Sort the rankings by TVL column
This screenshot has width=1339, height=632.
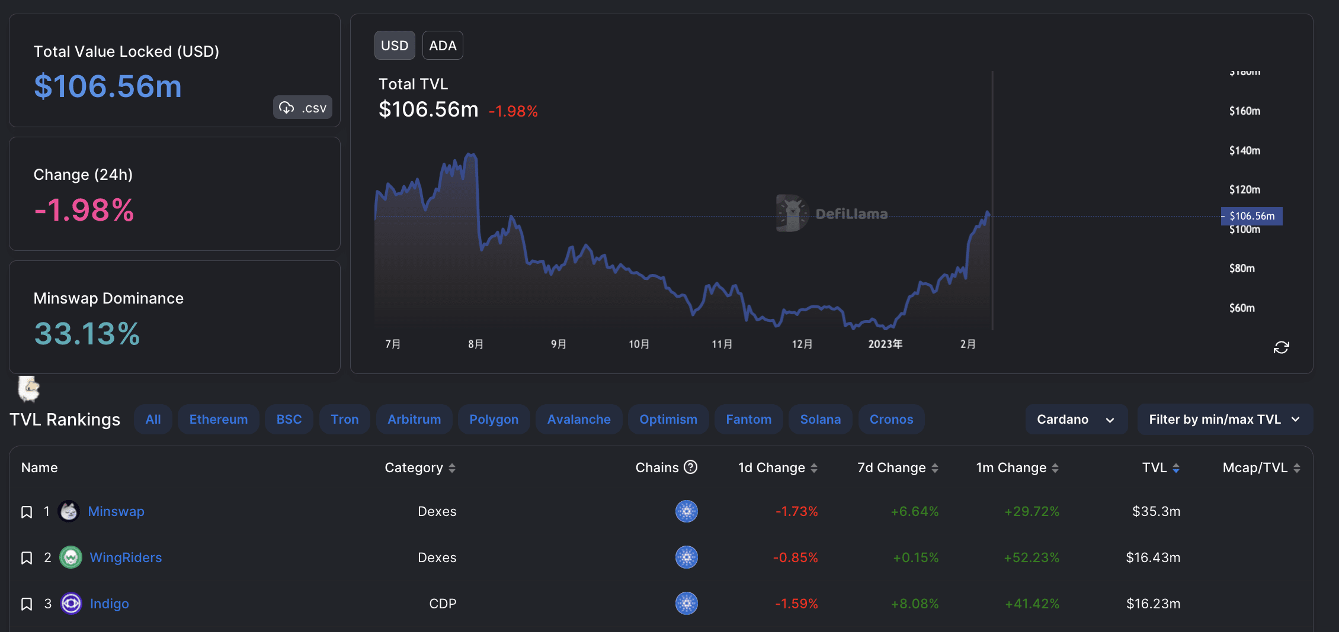pos(1158,467)
